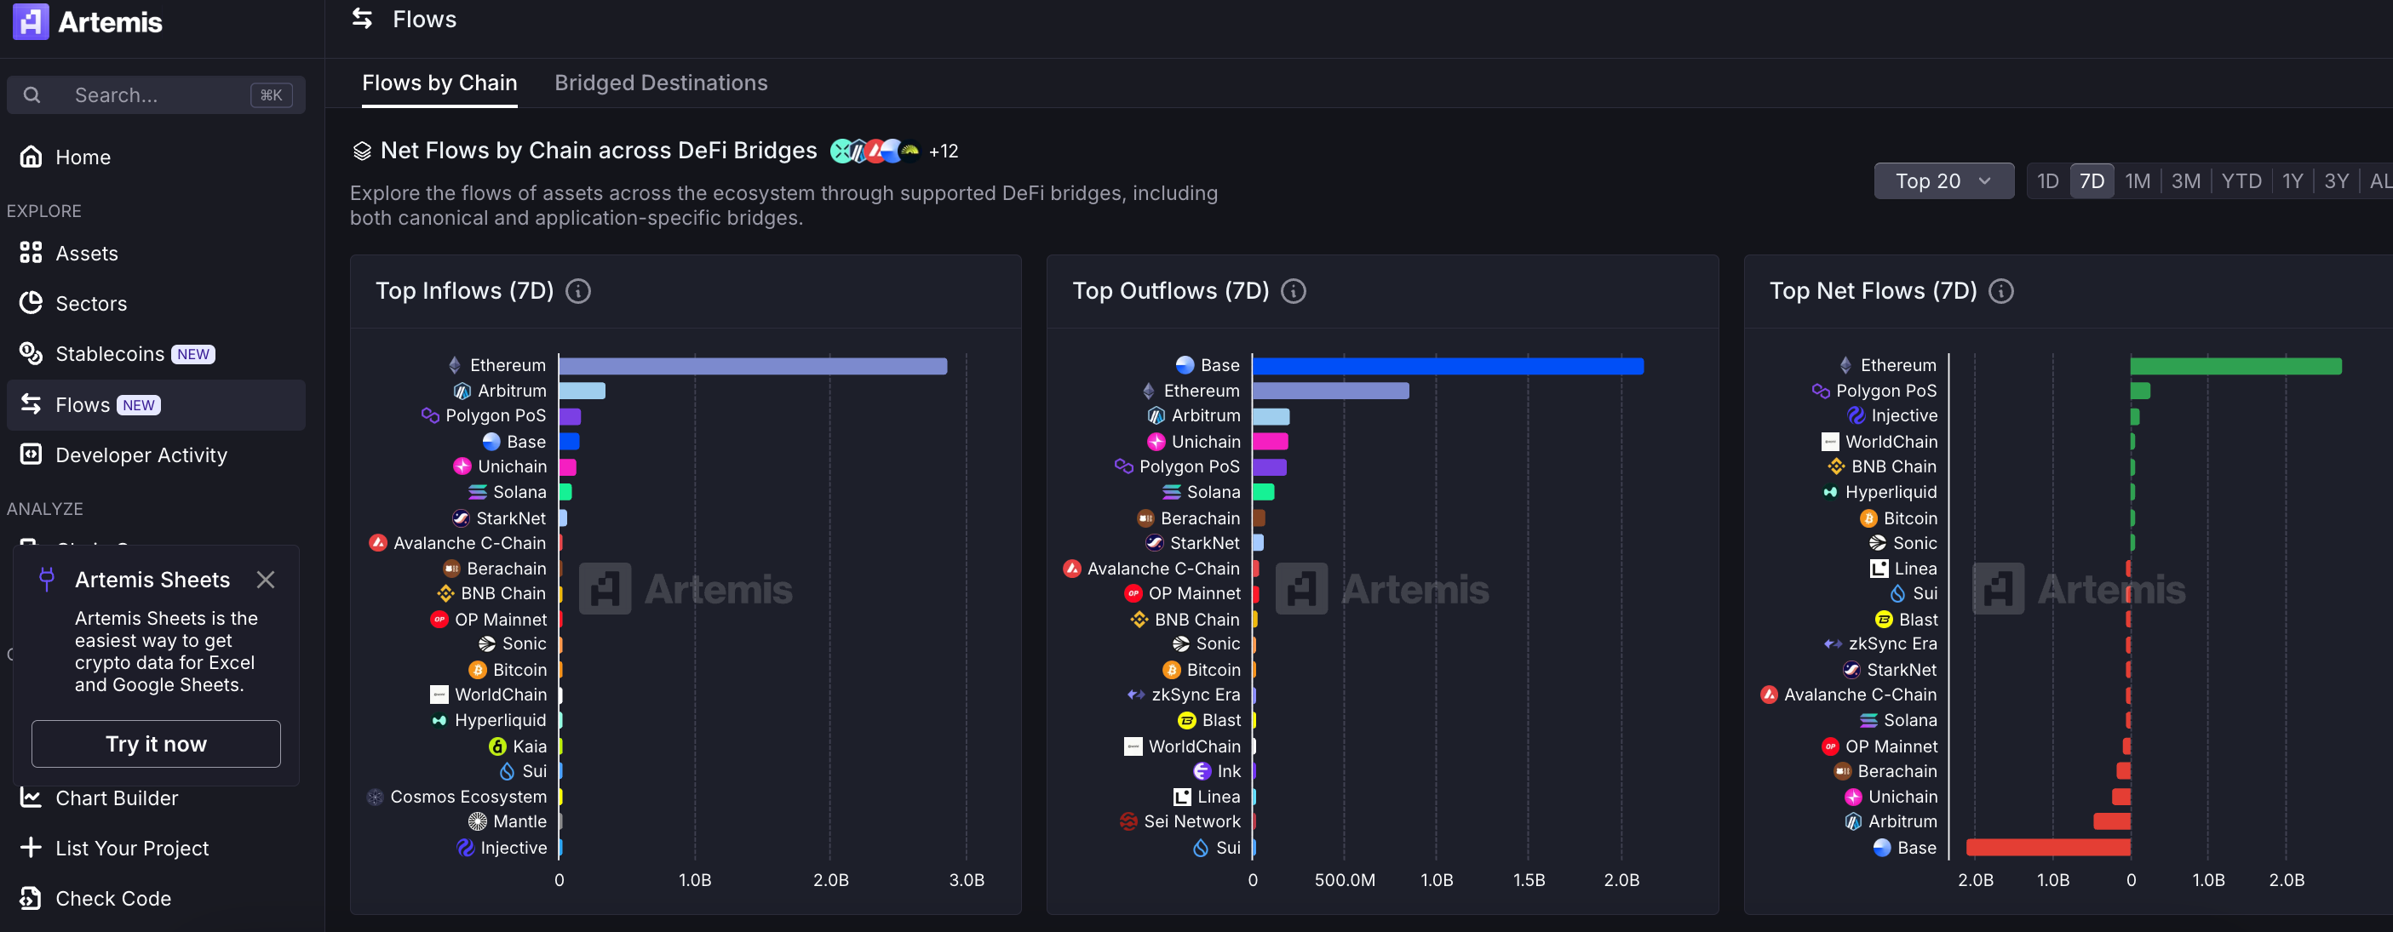Expand the Top 20 dropdown

click(x=1943, y=181)
